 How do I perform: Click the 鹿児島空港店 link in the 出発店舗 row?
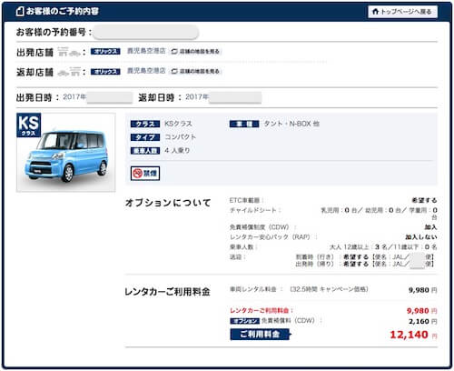click(146, 51)
